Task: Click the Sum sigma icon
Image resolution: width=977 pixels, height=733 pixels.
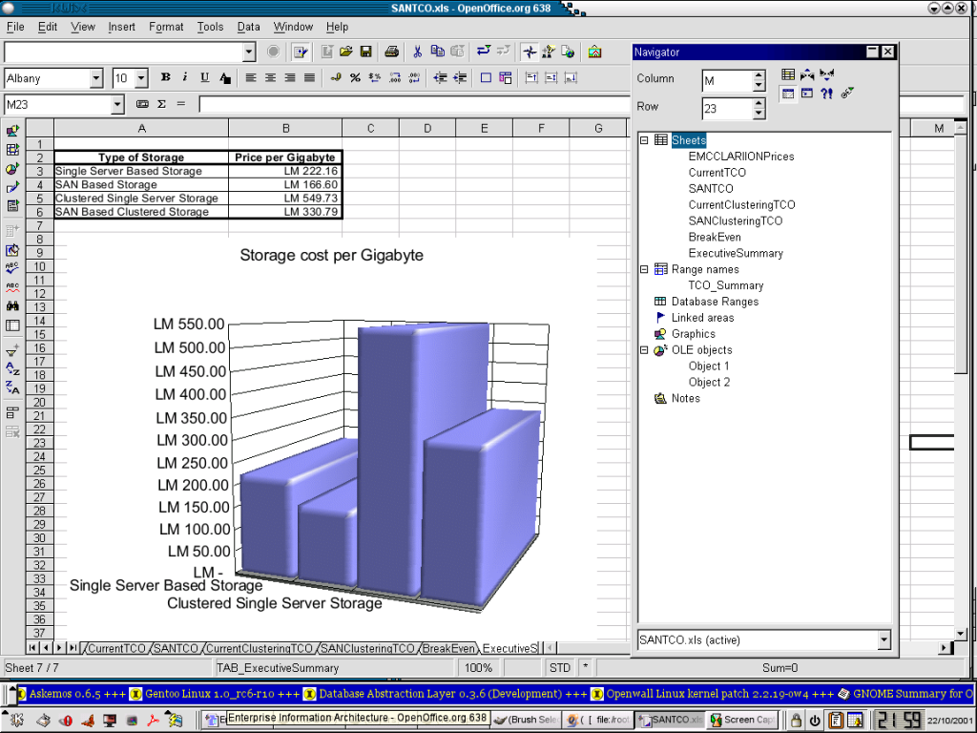Action: coord(161,104)
